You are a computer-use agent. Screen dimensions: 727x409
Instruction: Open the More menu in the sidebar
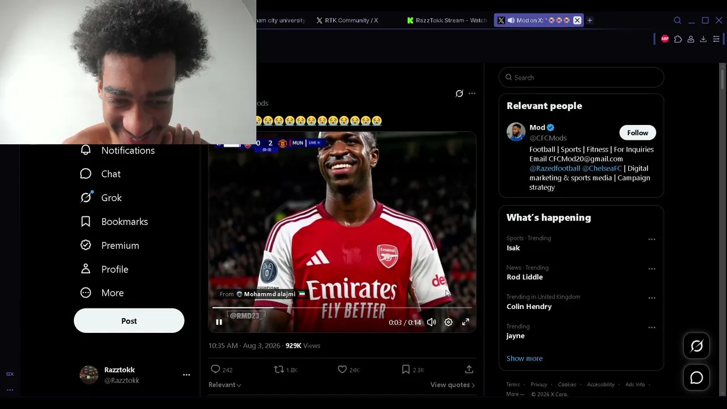pyautogui.click(x=102, y=293)
